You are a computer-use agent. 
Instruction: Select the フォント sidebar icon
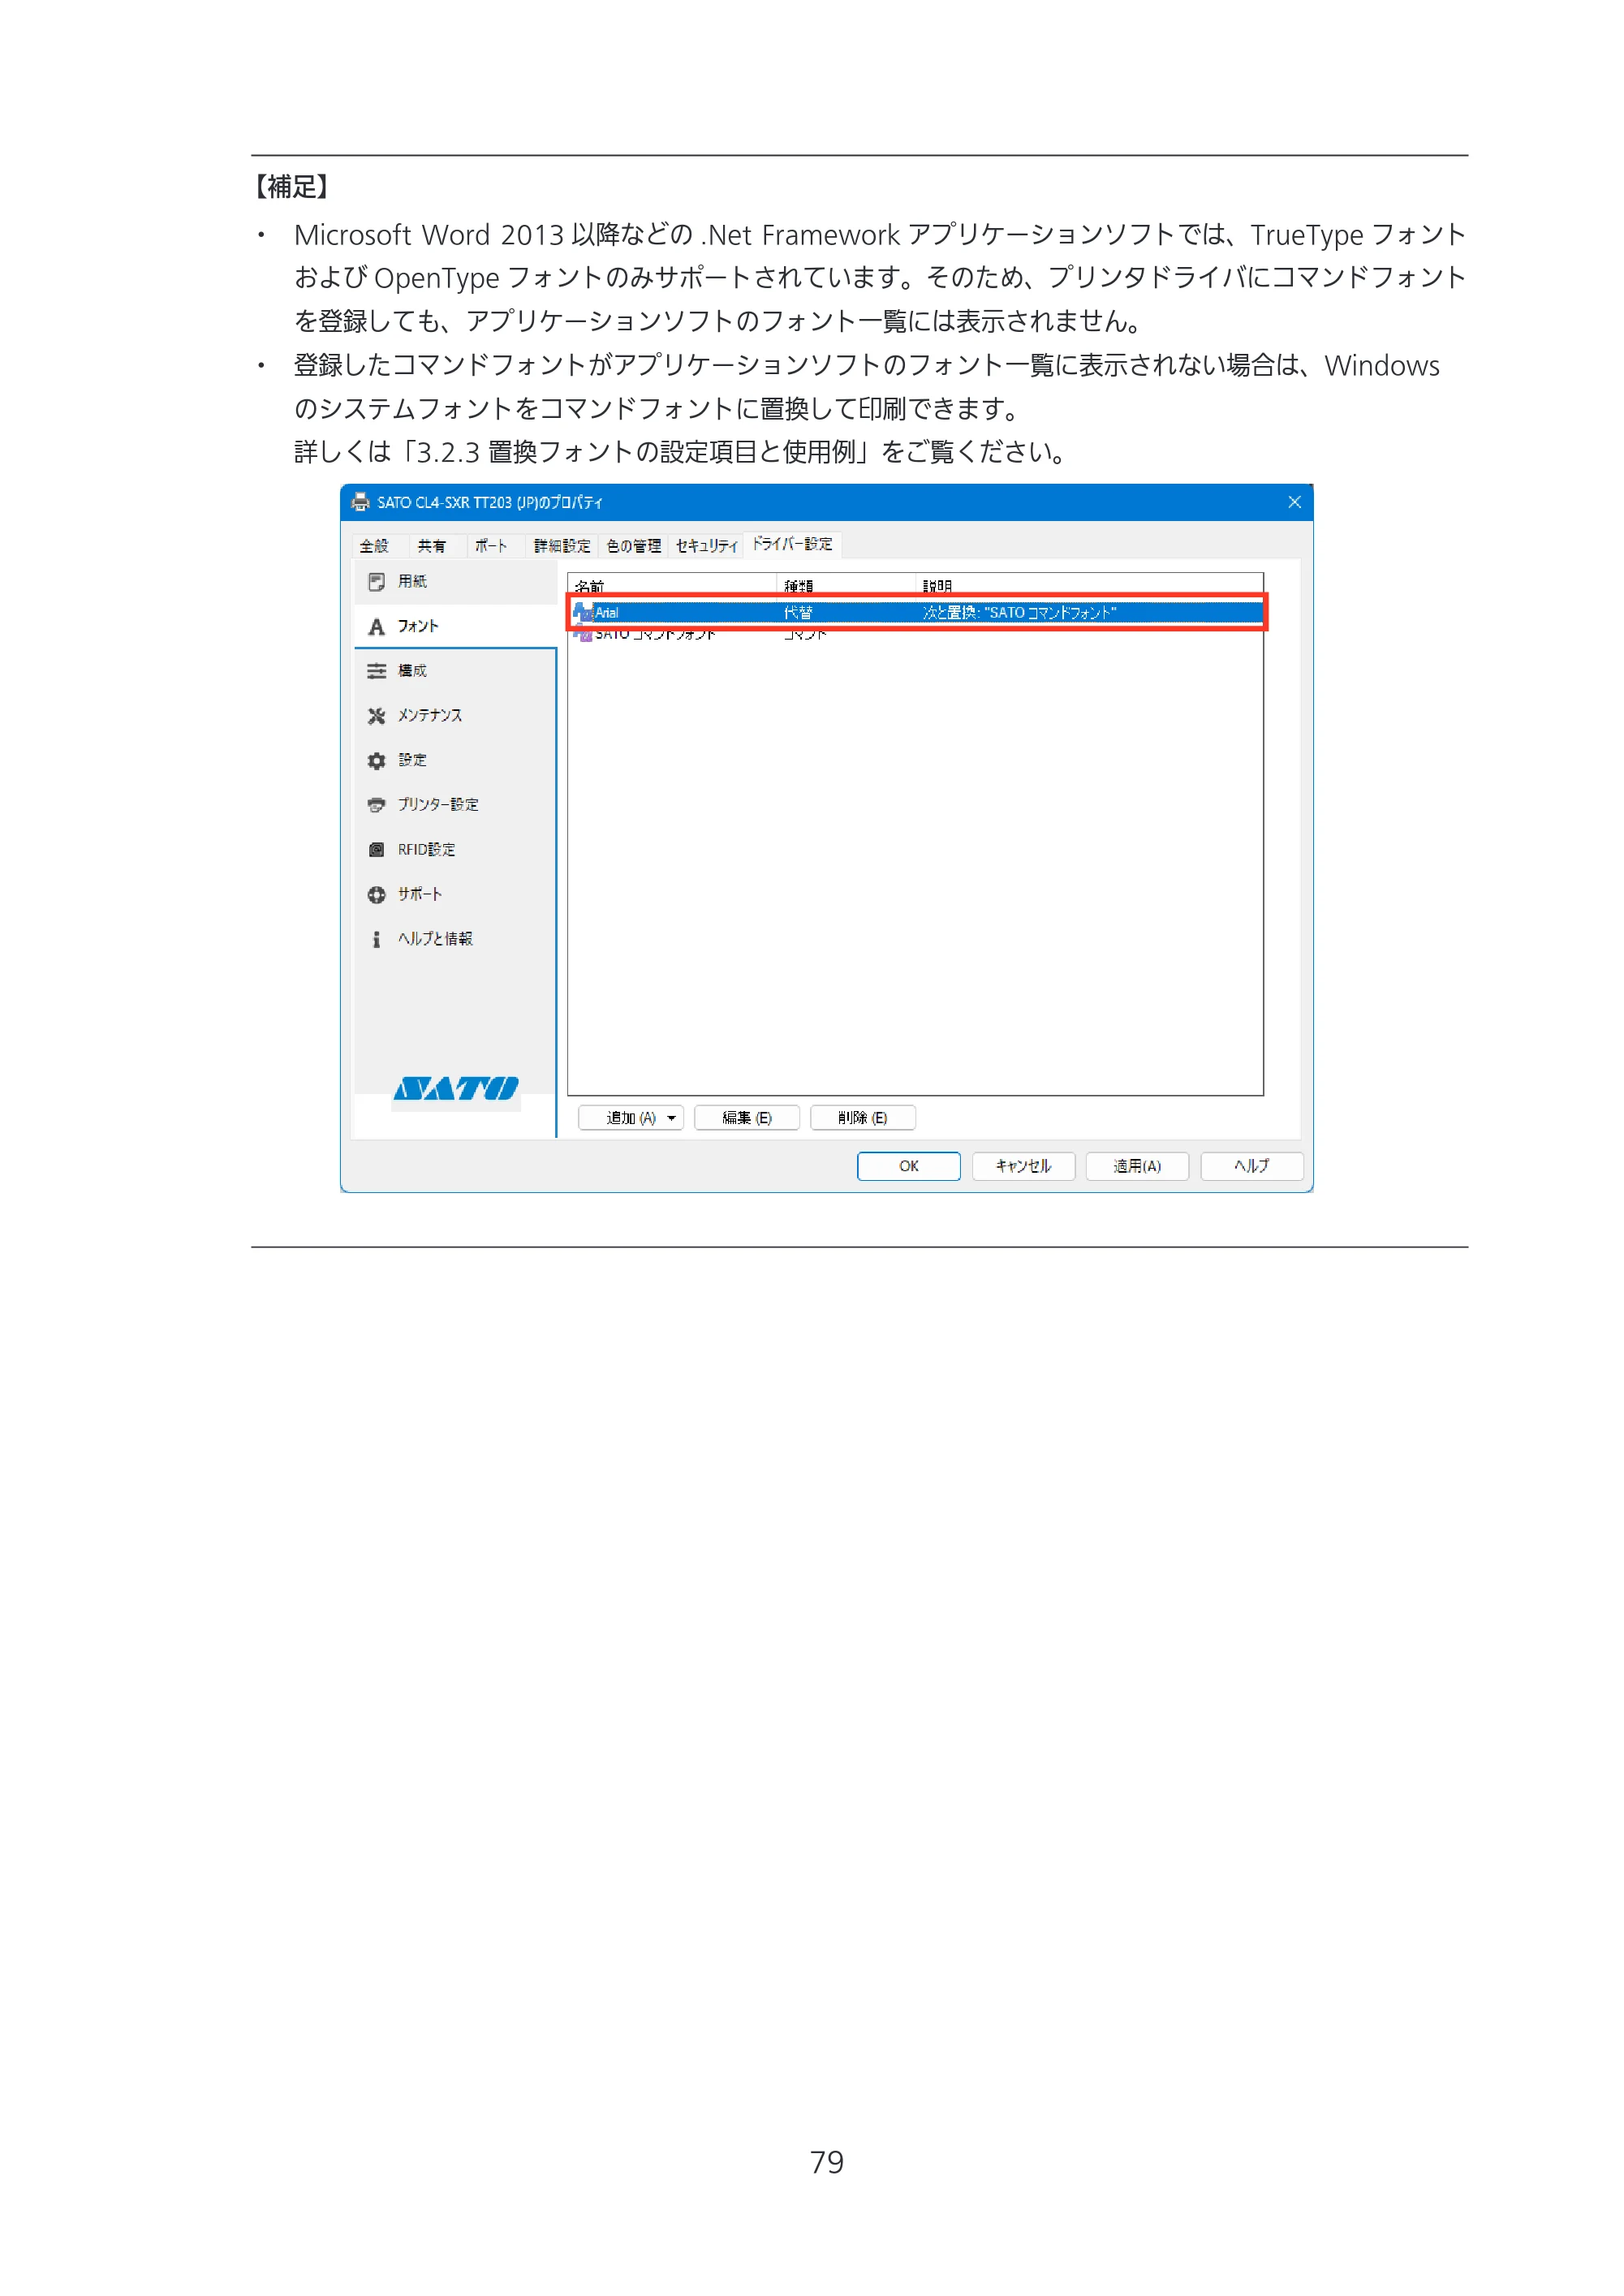pyautogui.click(x=376, y=627)
